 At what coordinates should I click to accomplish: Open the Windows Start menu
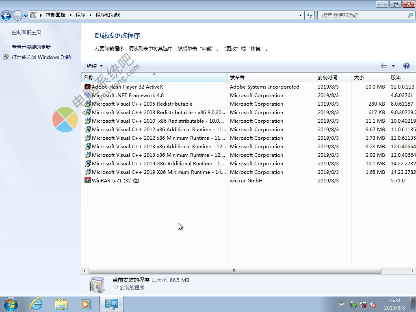coord(11,304)
